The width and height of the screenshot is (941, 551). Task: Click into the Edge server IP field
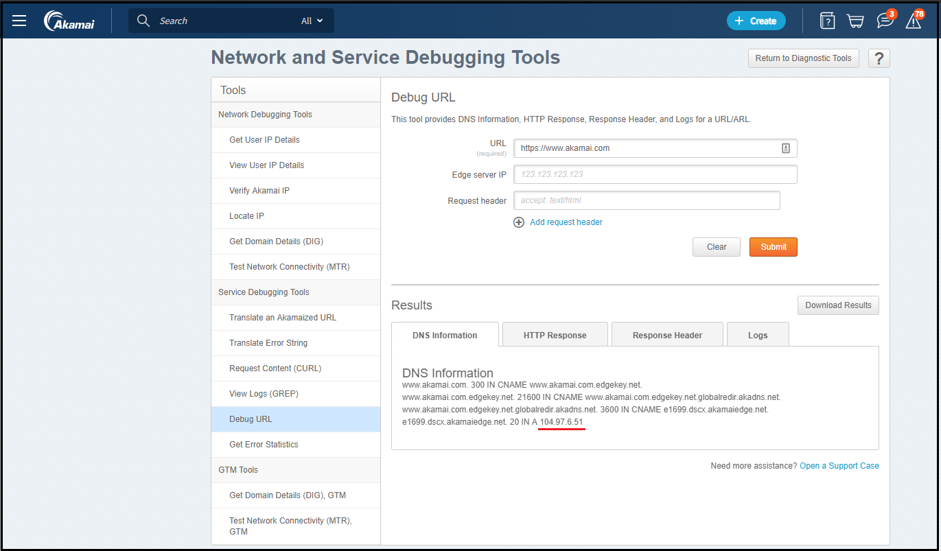click(x=655, y=174)
